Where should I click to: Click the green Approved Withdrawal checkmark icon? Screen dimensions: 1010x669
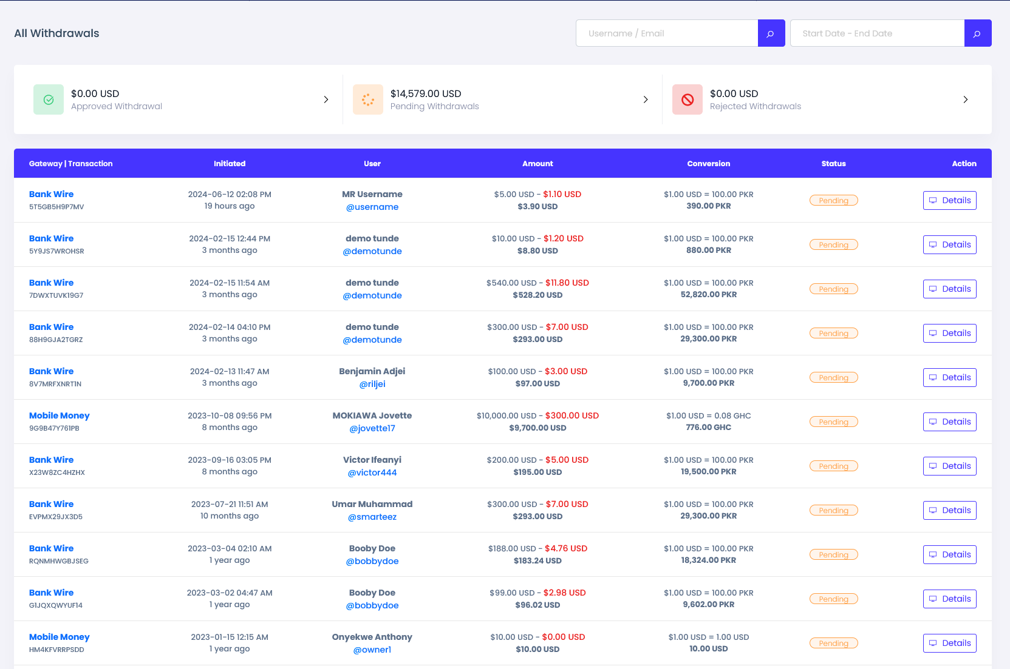click(49, 99)
